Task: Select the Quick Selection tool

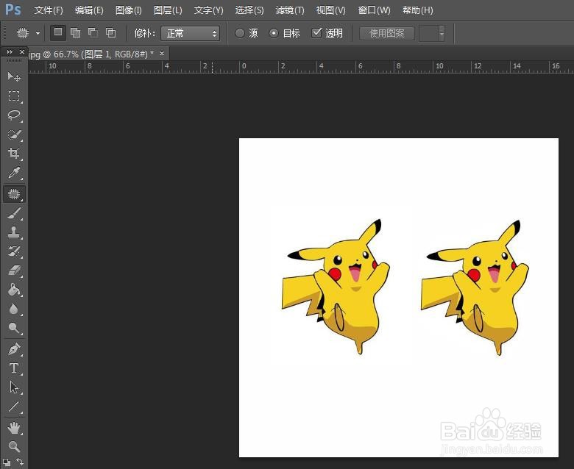Action: (14, 134)
